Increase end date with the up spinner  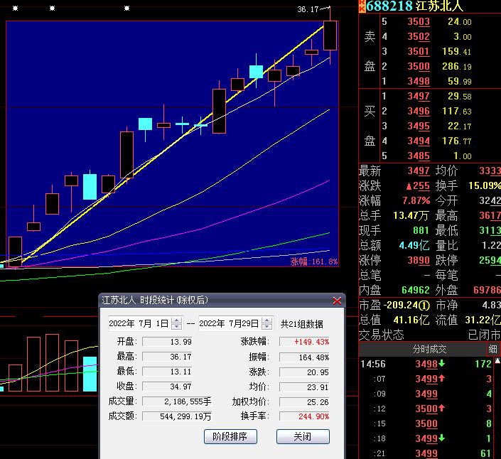tap(266, 320)
